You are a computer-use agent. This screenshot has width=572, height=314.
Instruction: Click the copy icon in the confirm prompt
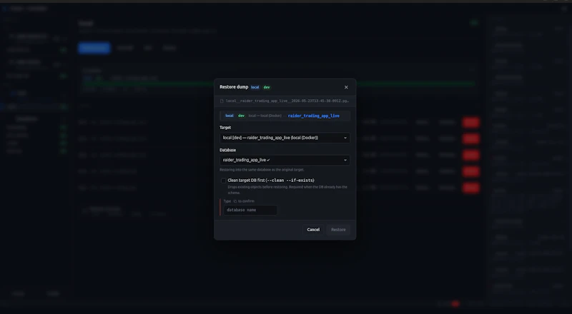click(x=235, y=201)
